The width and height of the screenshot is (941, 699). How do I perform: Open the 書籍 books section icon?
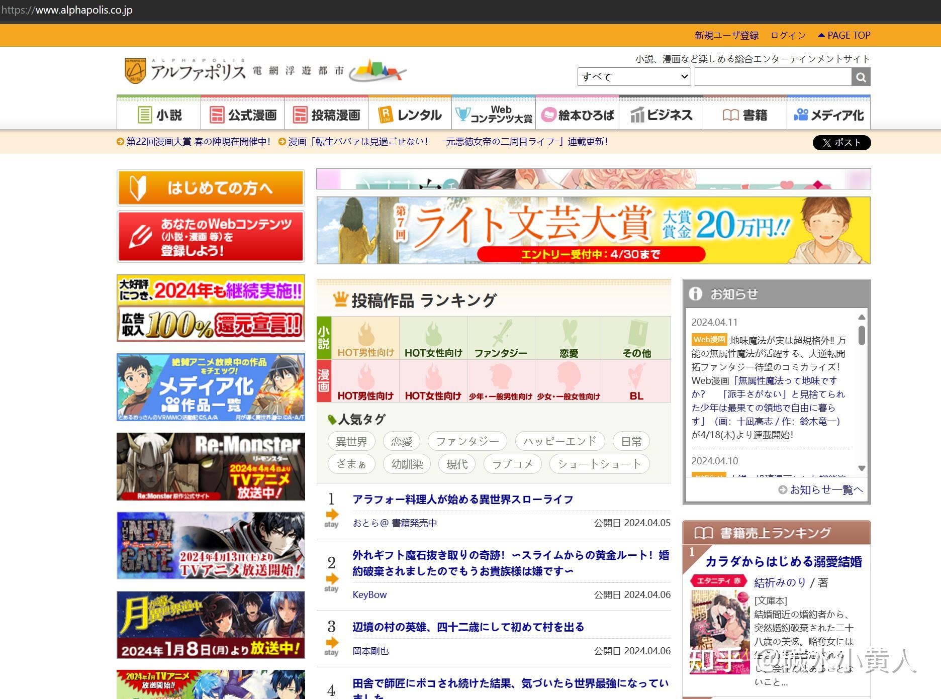point(729,114)
